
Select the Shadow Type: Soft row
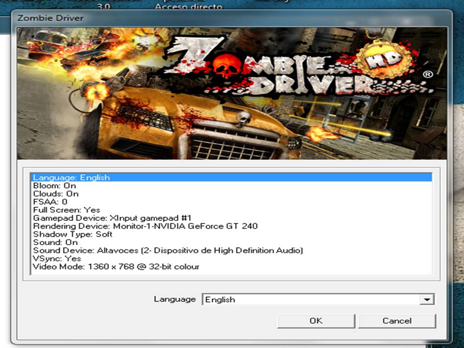(x=231, y=234)
